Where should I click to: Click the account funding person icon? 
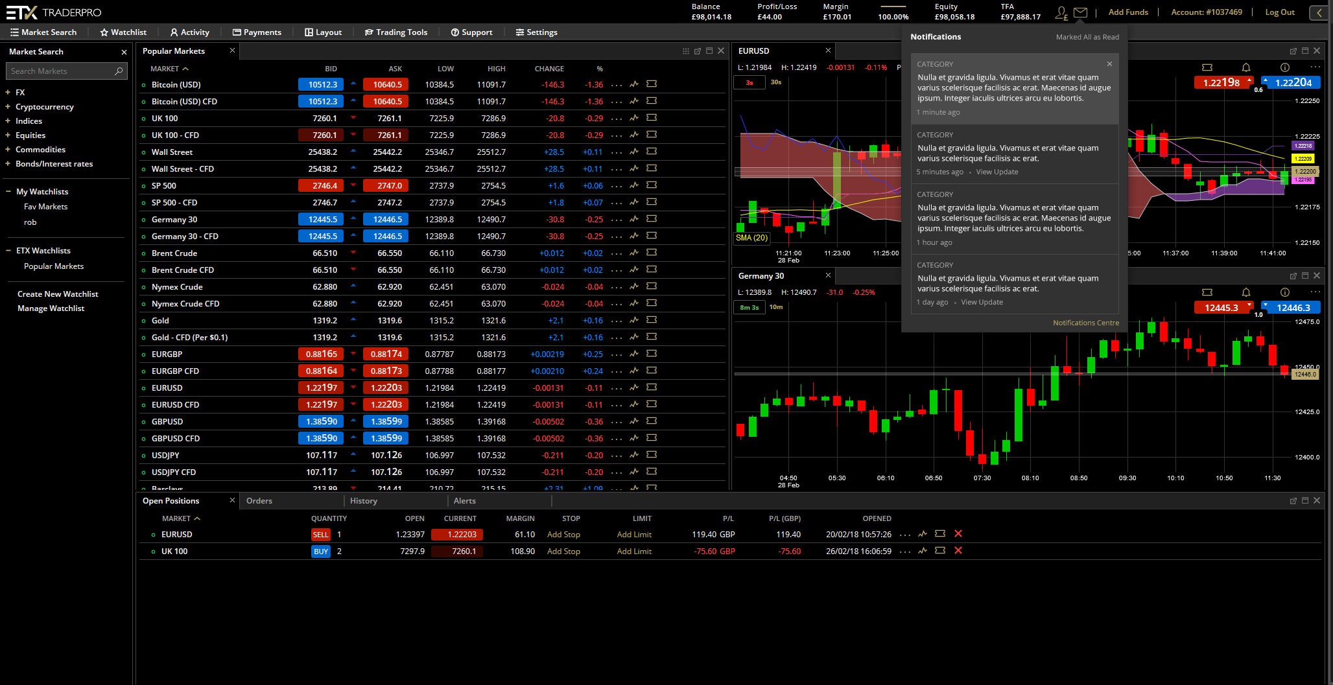tap(1061, 12)
